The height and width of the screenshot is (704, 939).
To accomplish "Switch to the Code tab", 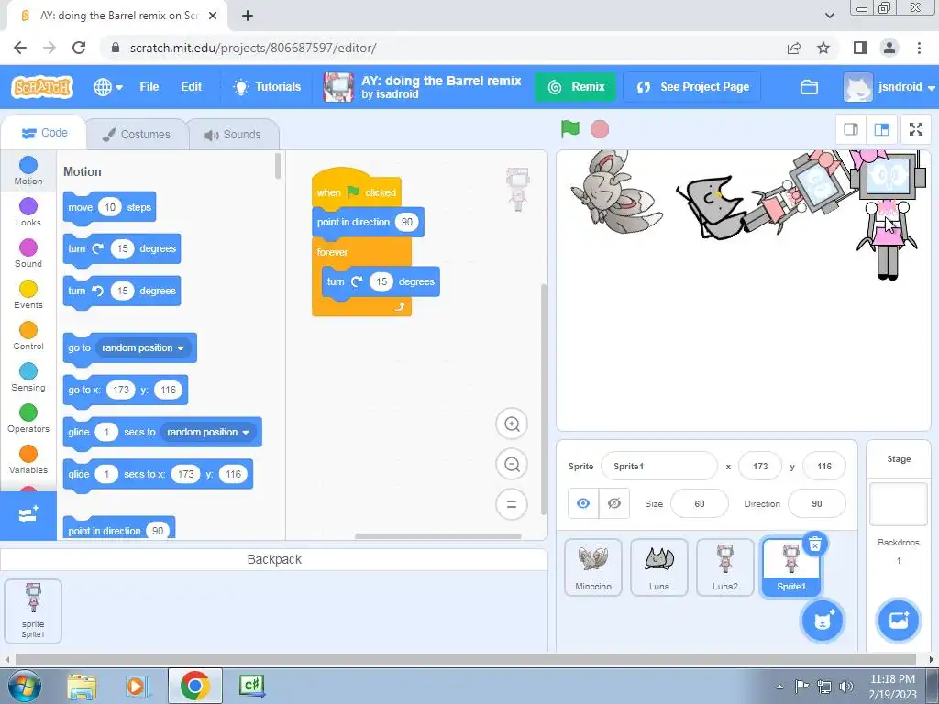I will pyautogui.click(x=44, y=133).
